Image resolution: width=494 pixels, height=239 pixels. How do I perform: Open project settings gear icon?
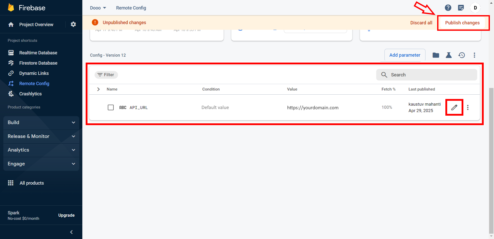(73, 24)
